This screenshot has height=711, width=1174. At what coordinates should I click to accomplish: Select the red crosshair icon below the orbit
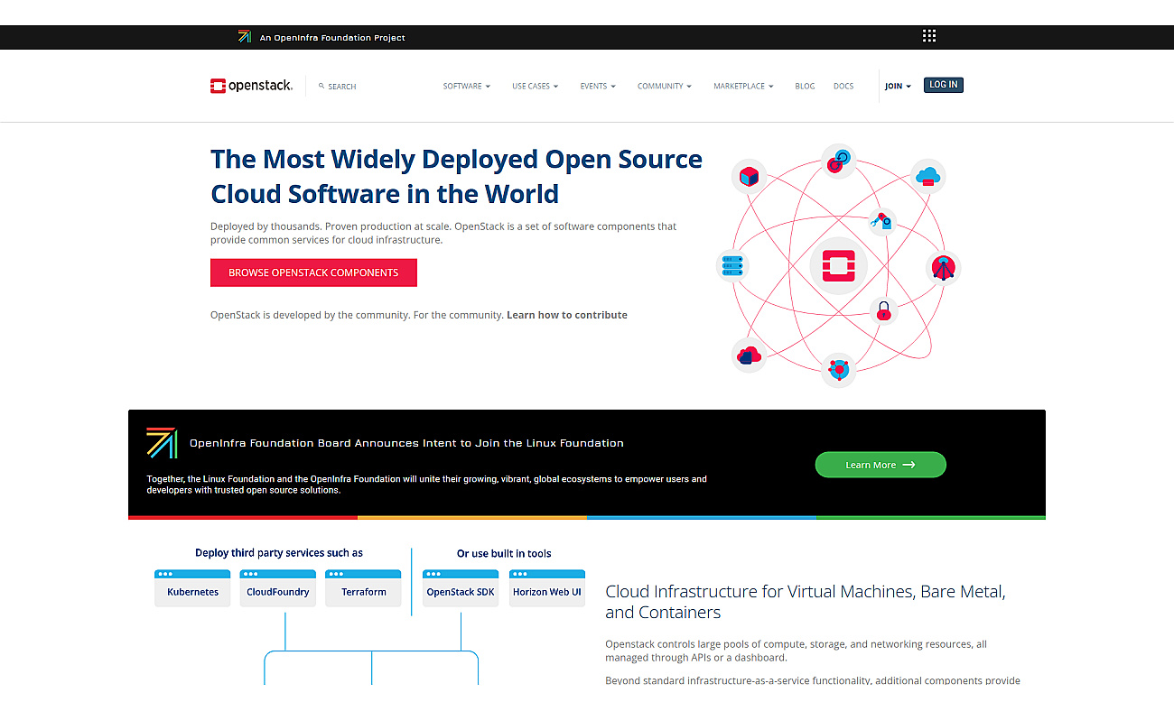[x=839, y=370]
